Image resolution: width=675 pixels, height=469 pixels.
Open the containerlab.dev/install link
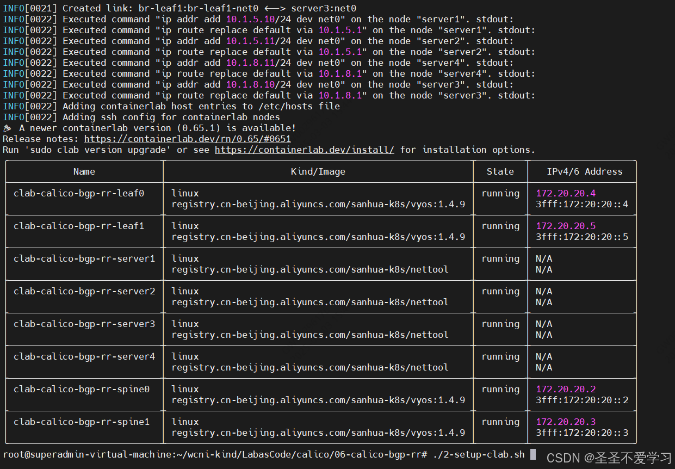coord(304,150)
